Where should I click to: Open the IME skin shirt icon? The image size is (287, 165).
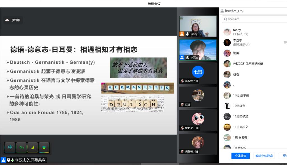pyautogui.click(x=44, y=147)
